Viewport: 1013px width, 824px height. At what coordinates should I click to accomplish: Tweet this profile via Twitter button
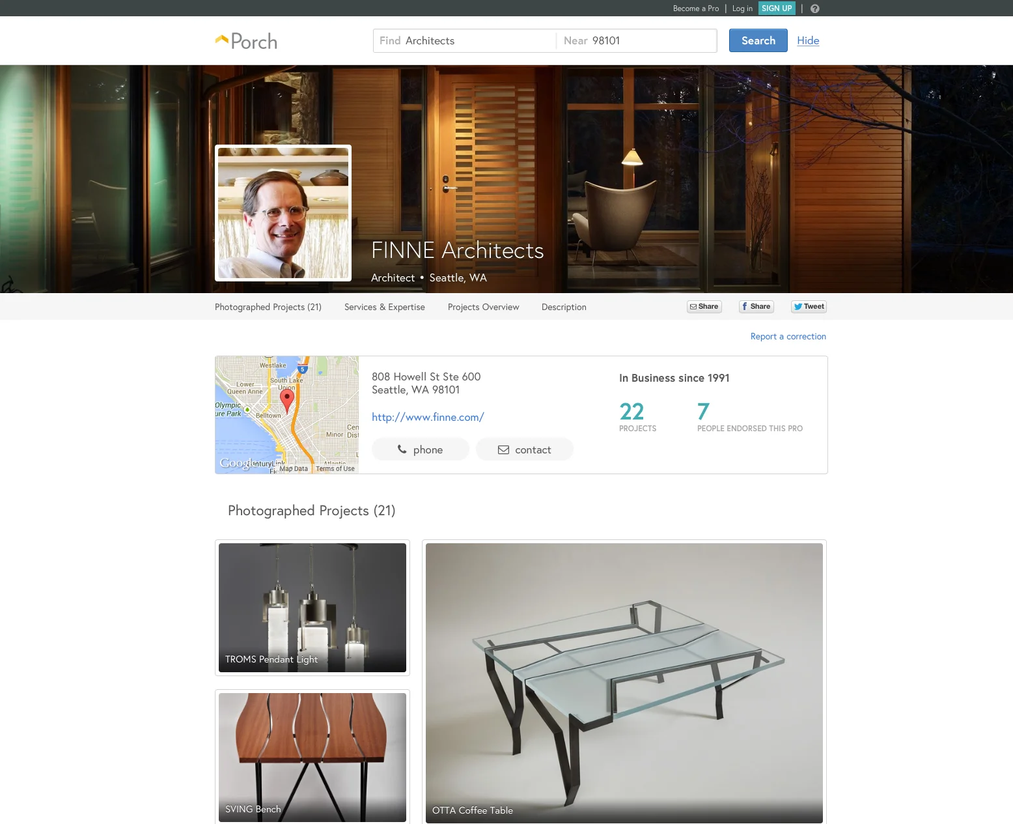point(809,307)
